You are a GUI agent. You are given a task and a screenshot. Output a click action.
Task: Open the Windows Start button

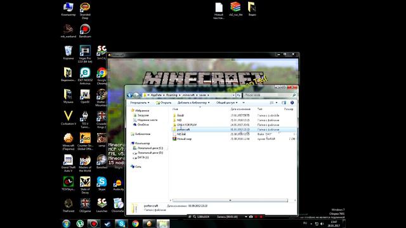pyautogui.click(x=66, y=224)
